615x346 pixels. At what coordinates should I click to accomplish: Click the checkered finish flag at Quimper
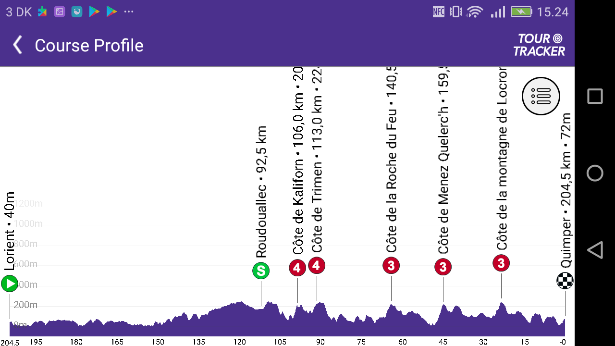click(x=564, y=281)
